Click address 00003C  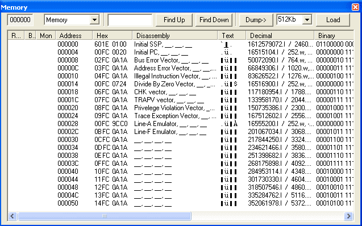pos(68,164)
